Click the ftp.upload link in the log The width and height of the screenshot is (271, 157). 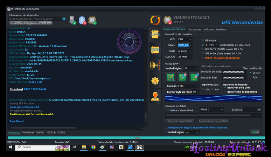coord(16,89)
